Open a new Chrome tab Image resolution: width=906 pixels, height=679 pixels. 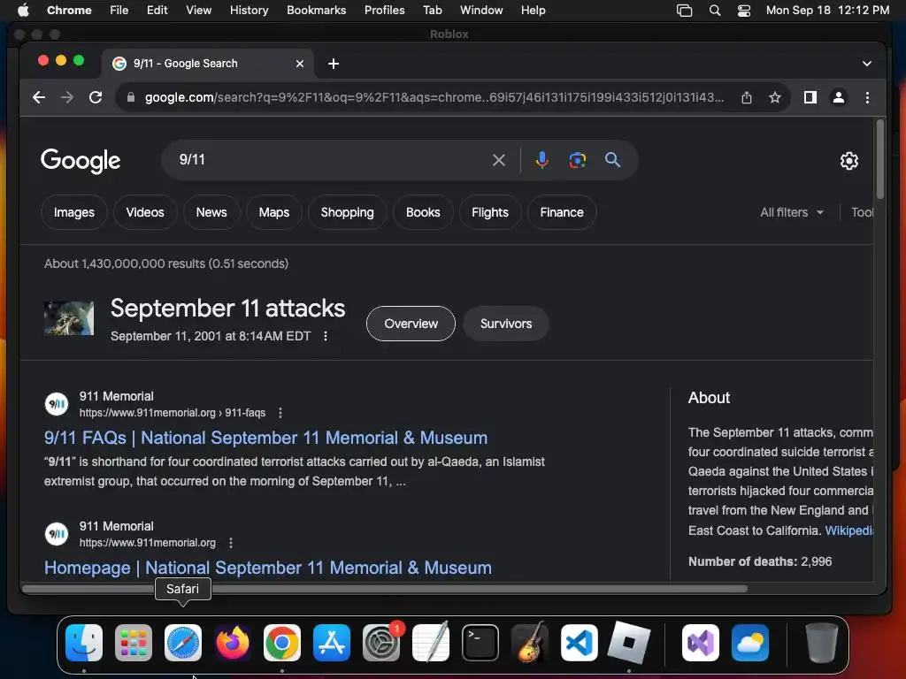point(334,64)
